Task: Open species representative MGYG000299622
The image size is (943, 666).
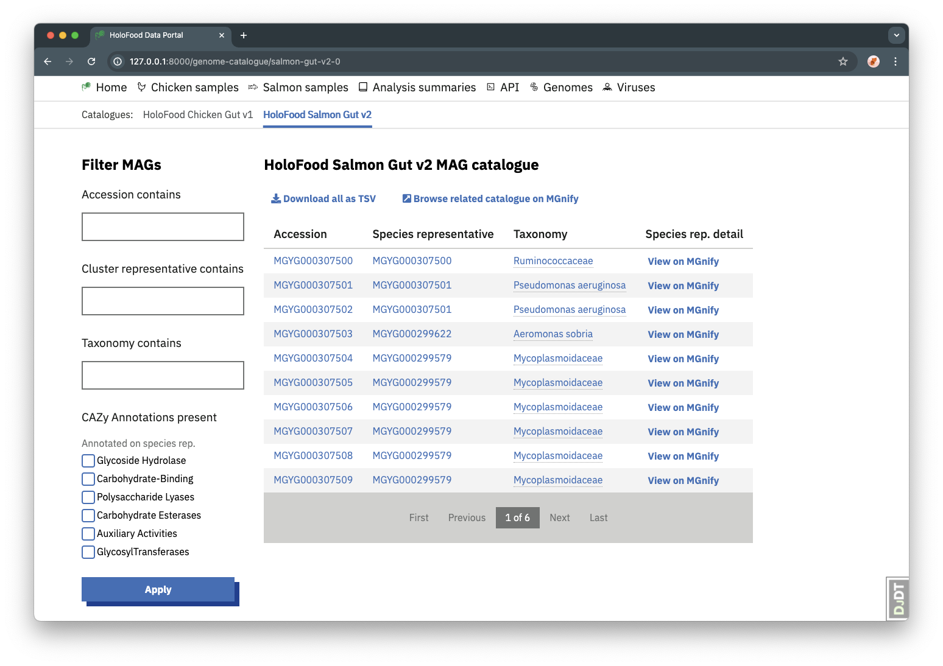Action: 412,334
